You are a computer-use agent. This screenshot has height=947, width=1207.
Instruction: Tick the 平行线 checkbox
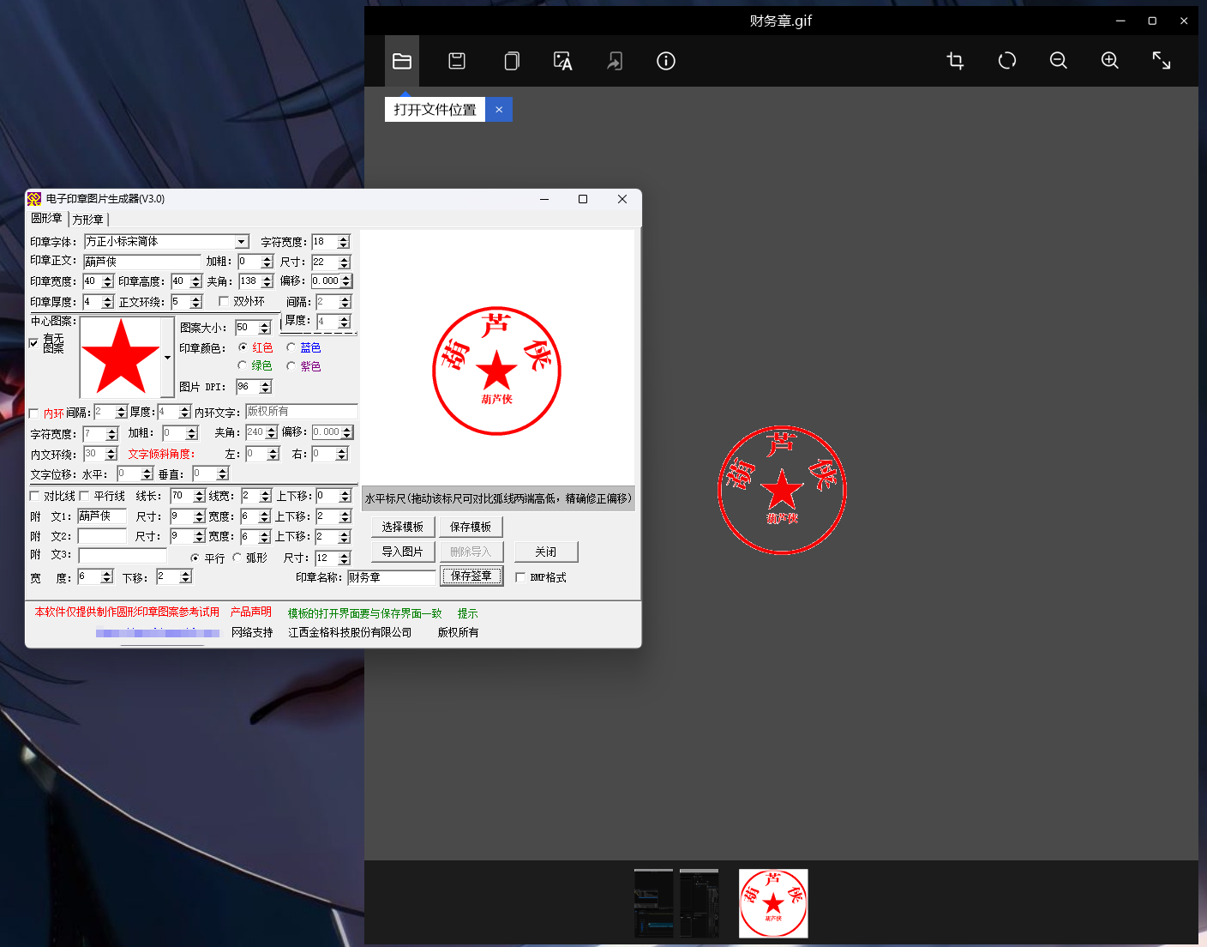click(x=84, y=496)
